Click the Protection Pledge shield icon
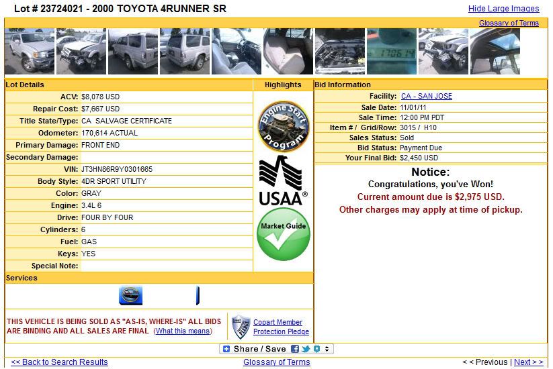Image resolution: width=553 pixels, height=369 pixels. [x=241, y=327]
